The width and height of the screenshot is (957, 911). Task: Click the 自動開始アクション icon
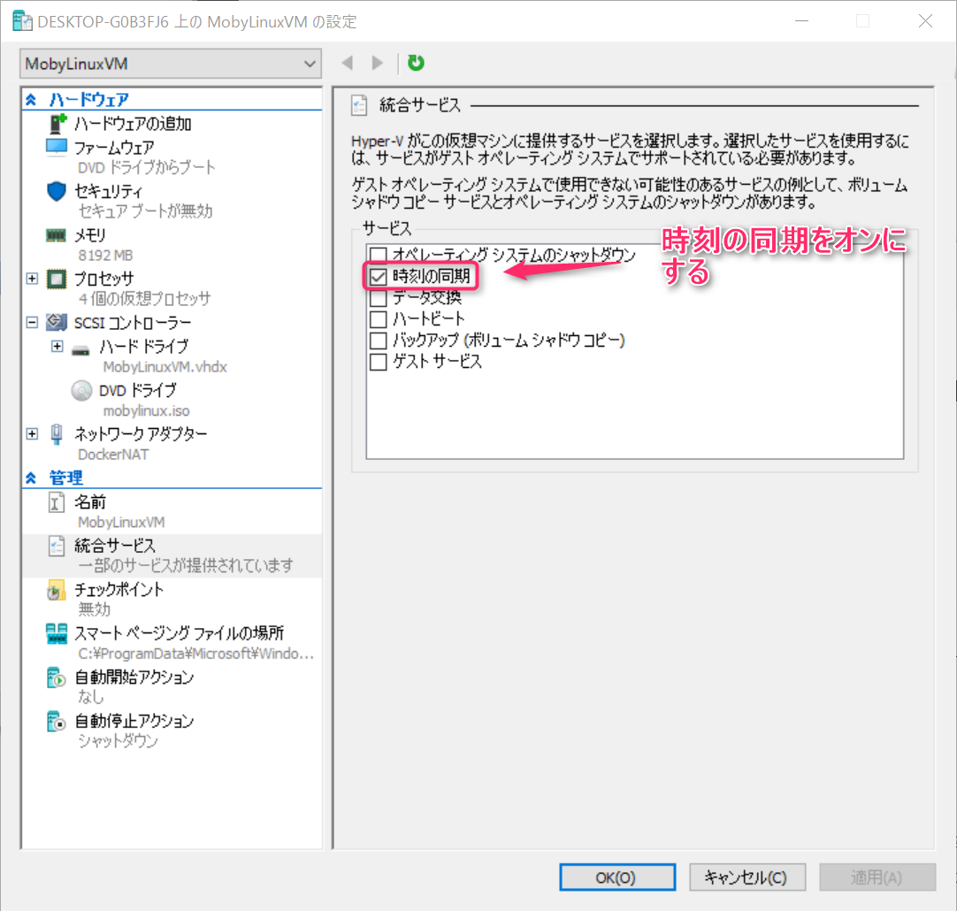[56, 678]
